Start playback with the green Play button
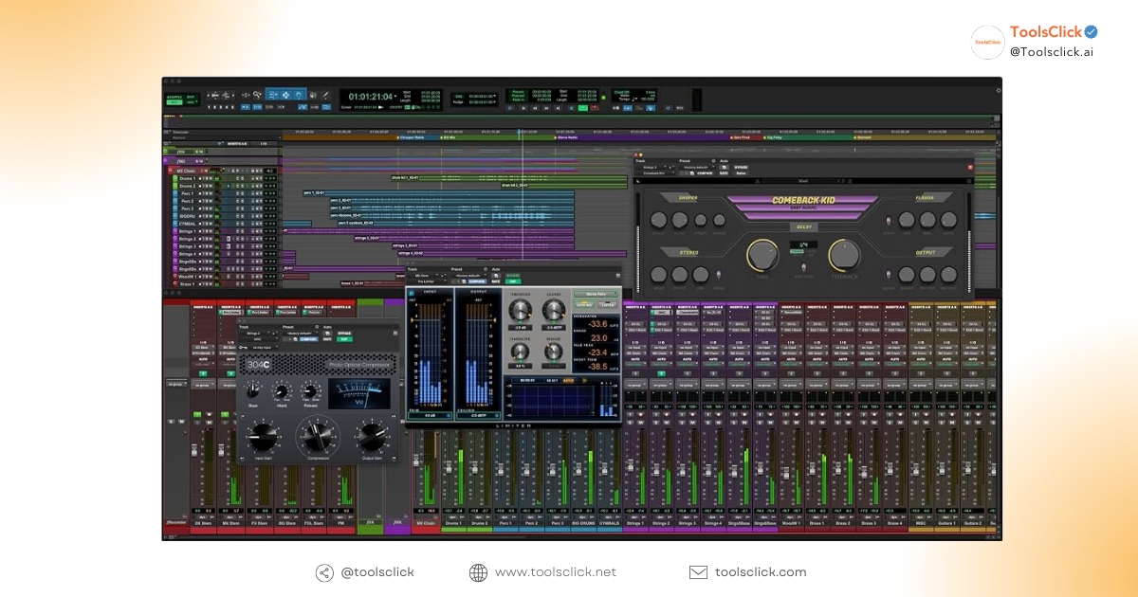Screen dimensions: 1138x597 pyautogui.click(x=583, y=108)
